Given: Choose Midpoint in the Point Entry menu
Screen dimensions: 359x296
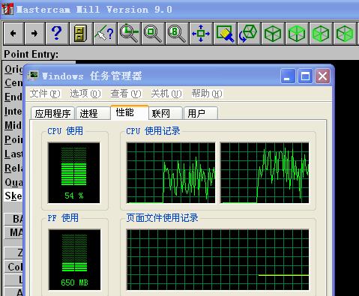Looking at the screenshot, I should click(x=13, y=125).
